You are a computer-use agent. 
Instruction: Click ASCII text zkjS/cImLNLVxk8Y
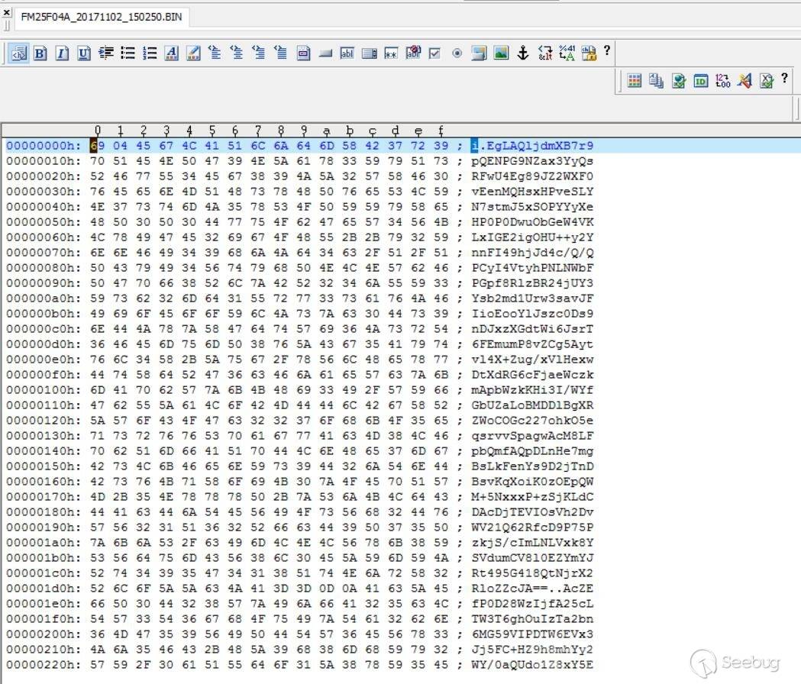click(x=532, y=543)
